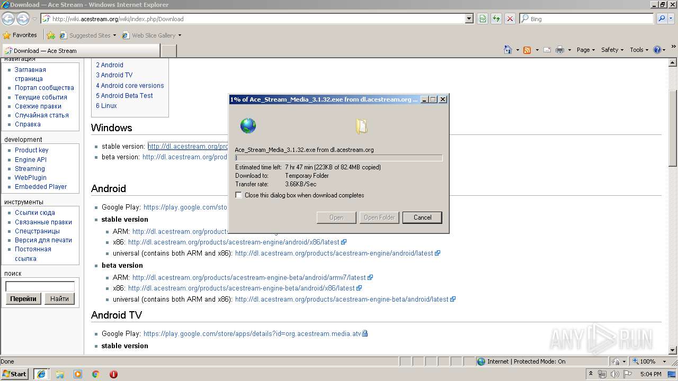This screenshot has height=381, width=678.
Task: Open Streaming sidebar link
Action: click(x=30, y=169)
